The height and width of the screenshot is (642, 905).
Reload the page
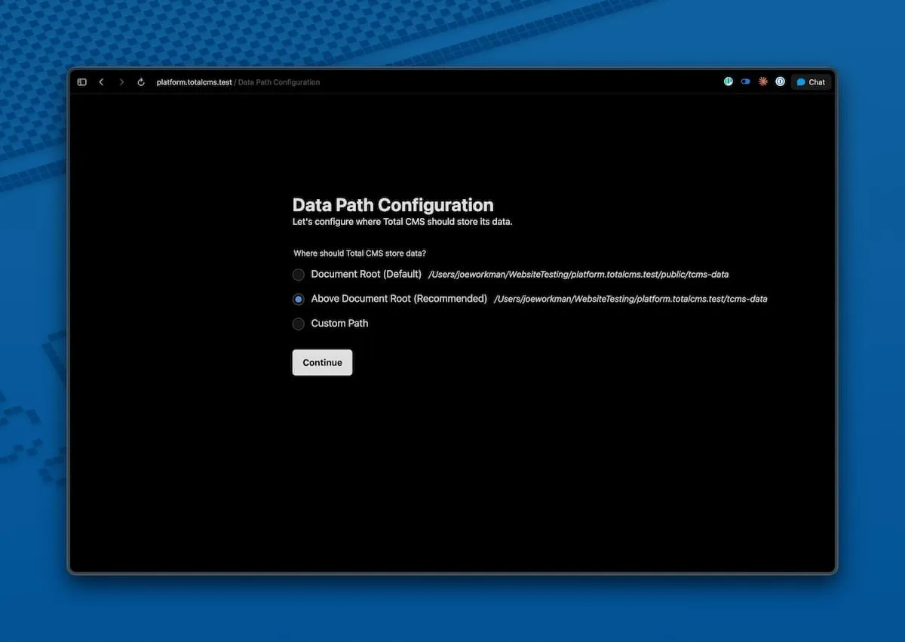coord(141,82)
